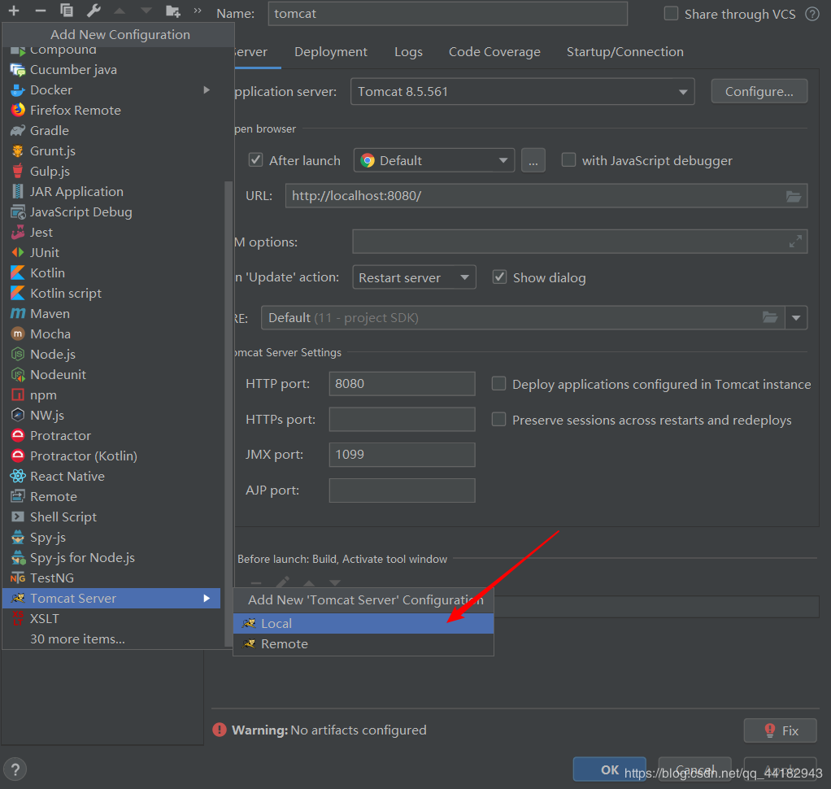Toggle the Show dialog checkbox
Viewport: 831px width, 789px height.
tap(499, 277)
